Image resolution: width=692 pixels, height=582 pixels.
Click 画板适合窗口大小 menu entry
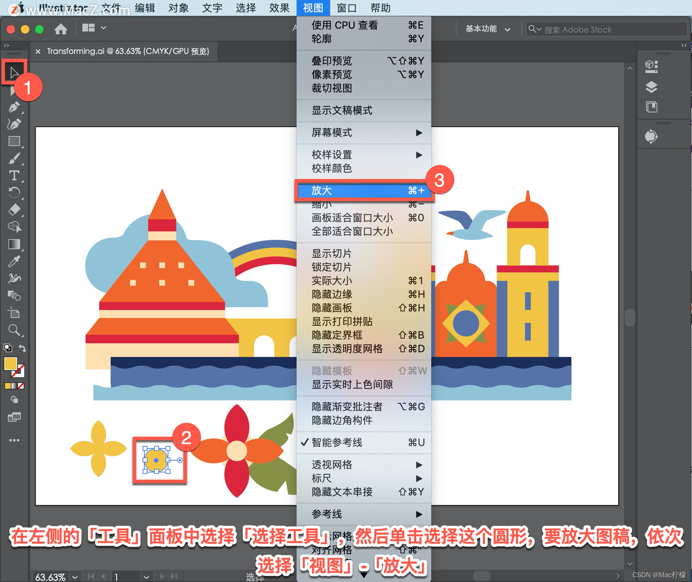352,218
